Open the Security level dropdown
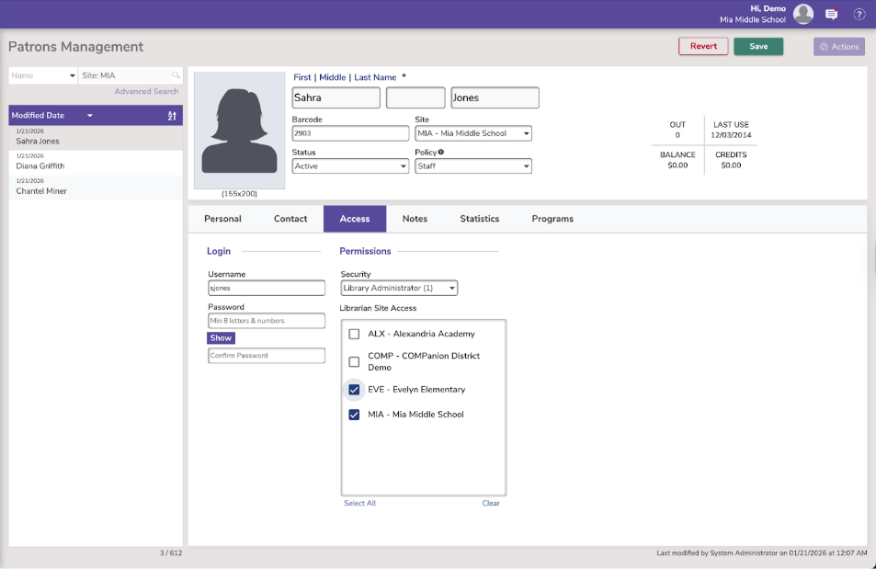The image size is (876, 570). tap(399, 289)
